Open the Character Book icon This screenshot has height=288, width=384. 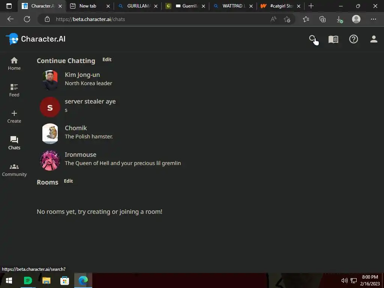(333, 39)
